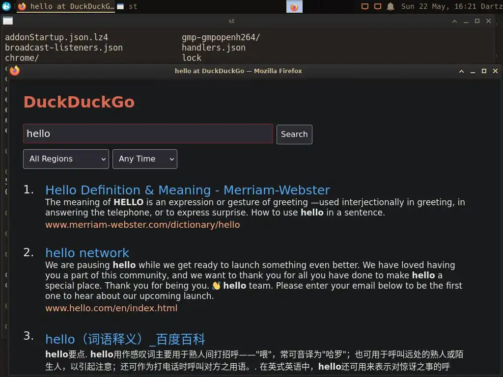Focus the search box containing 'hello'

coord(148,134)
